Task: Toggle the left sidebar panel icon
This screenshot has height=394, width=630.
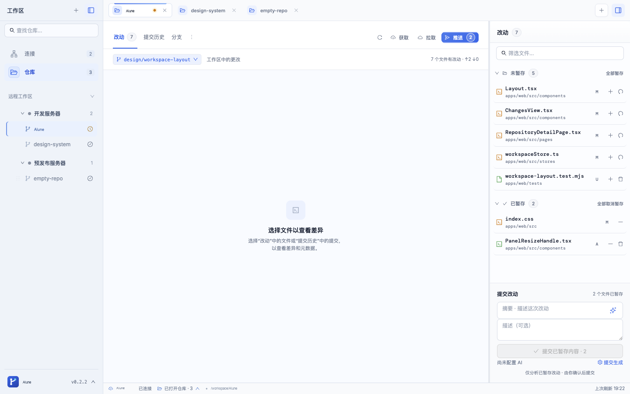Action: (x=91, y=11)
